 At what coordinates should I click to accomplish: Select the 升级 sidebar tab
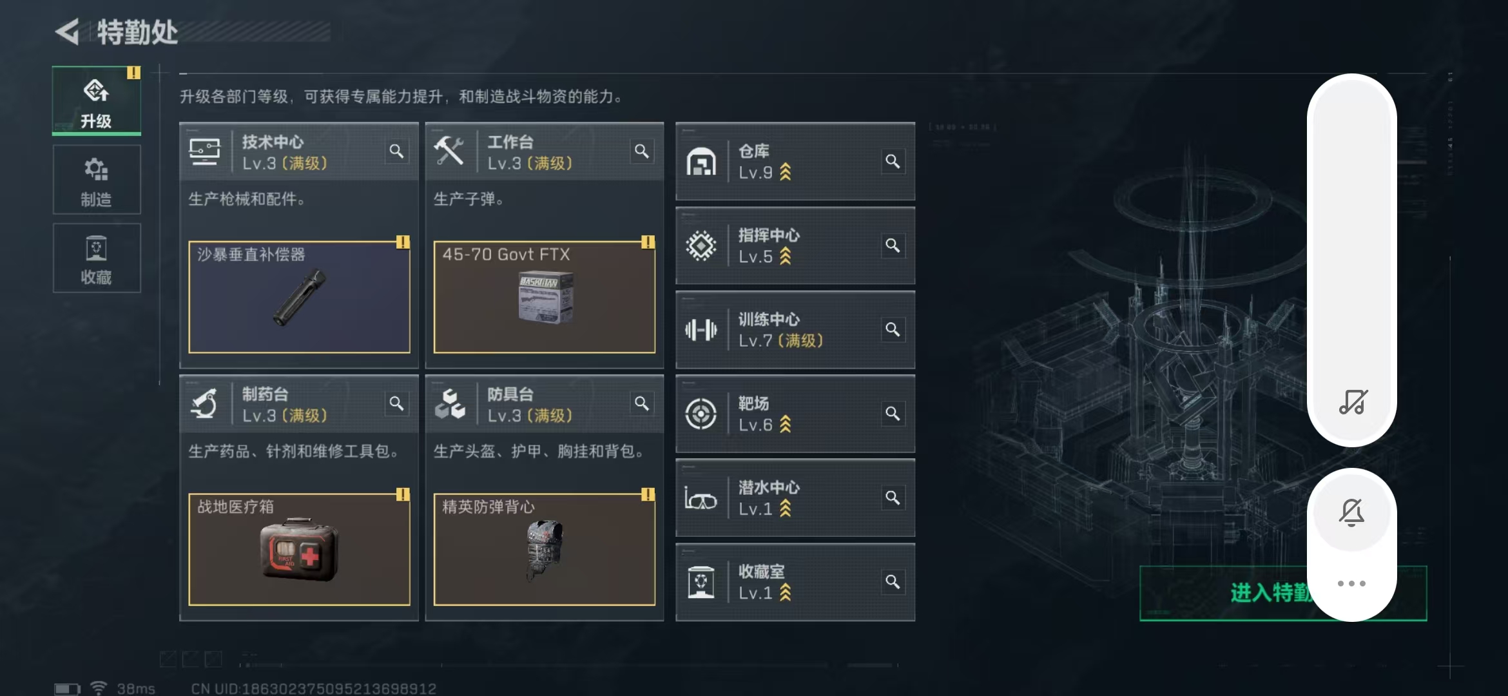[97, 101]
